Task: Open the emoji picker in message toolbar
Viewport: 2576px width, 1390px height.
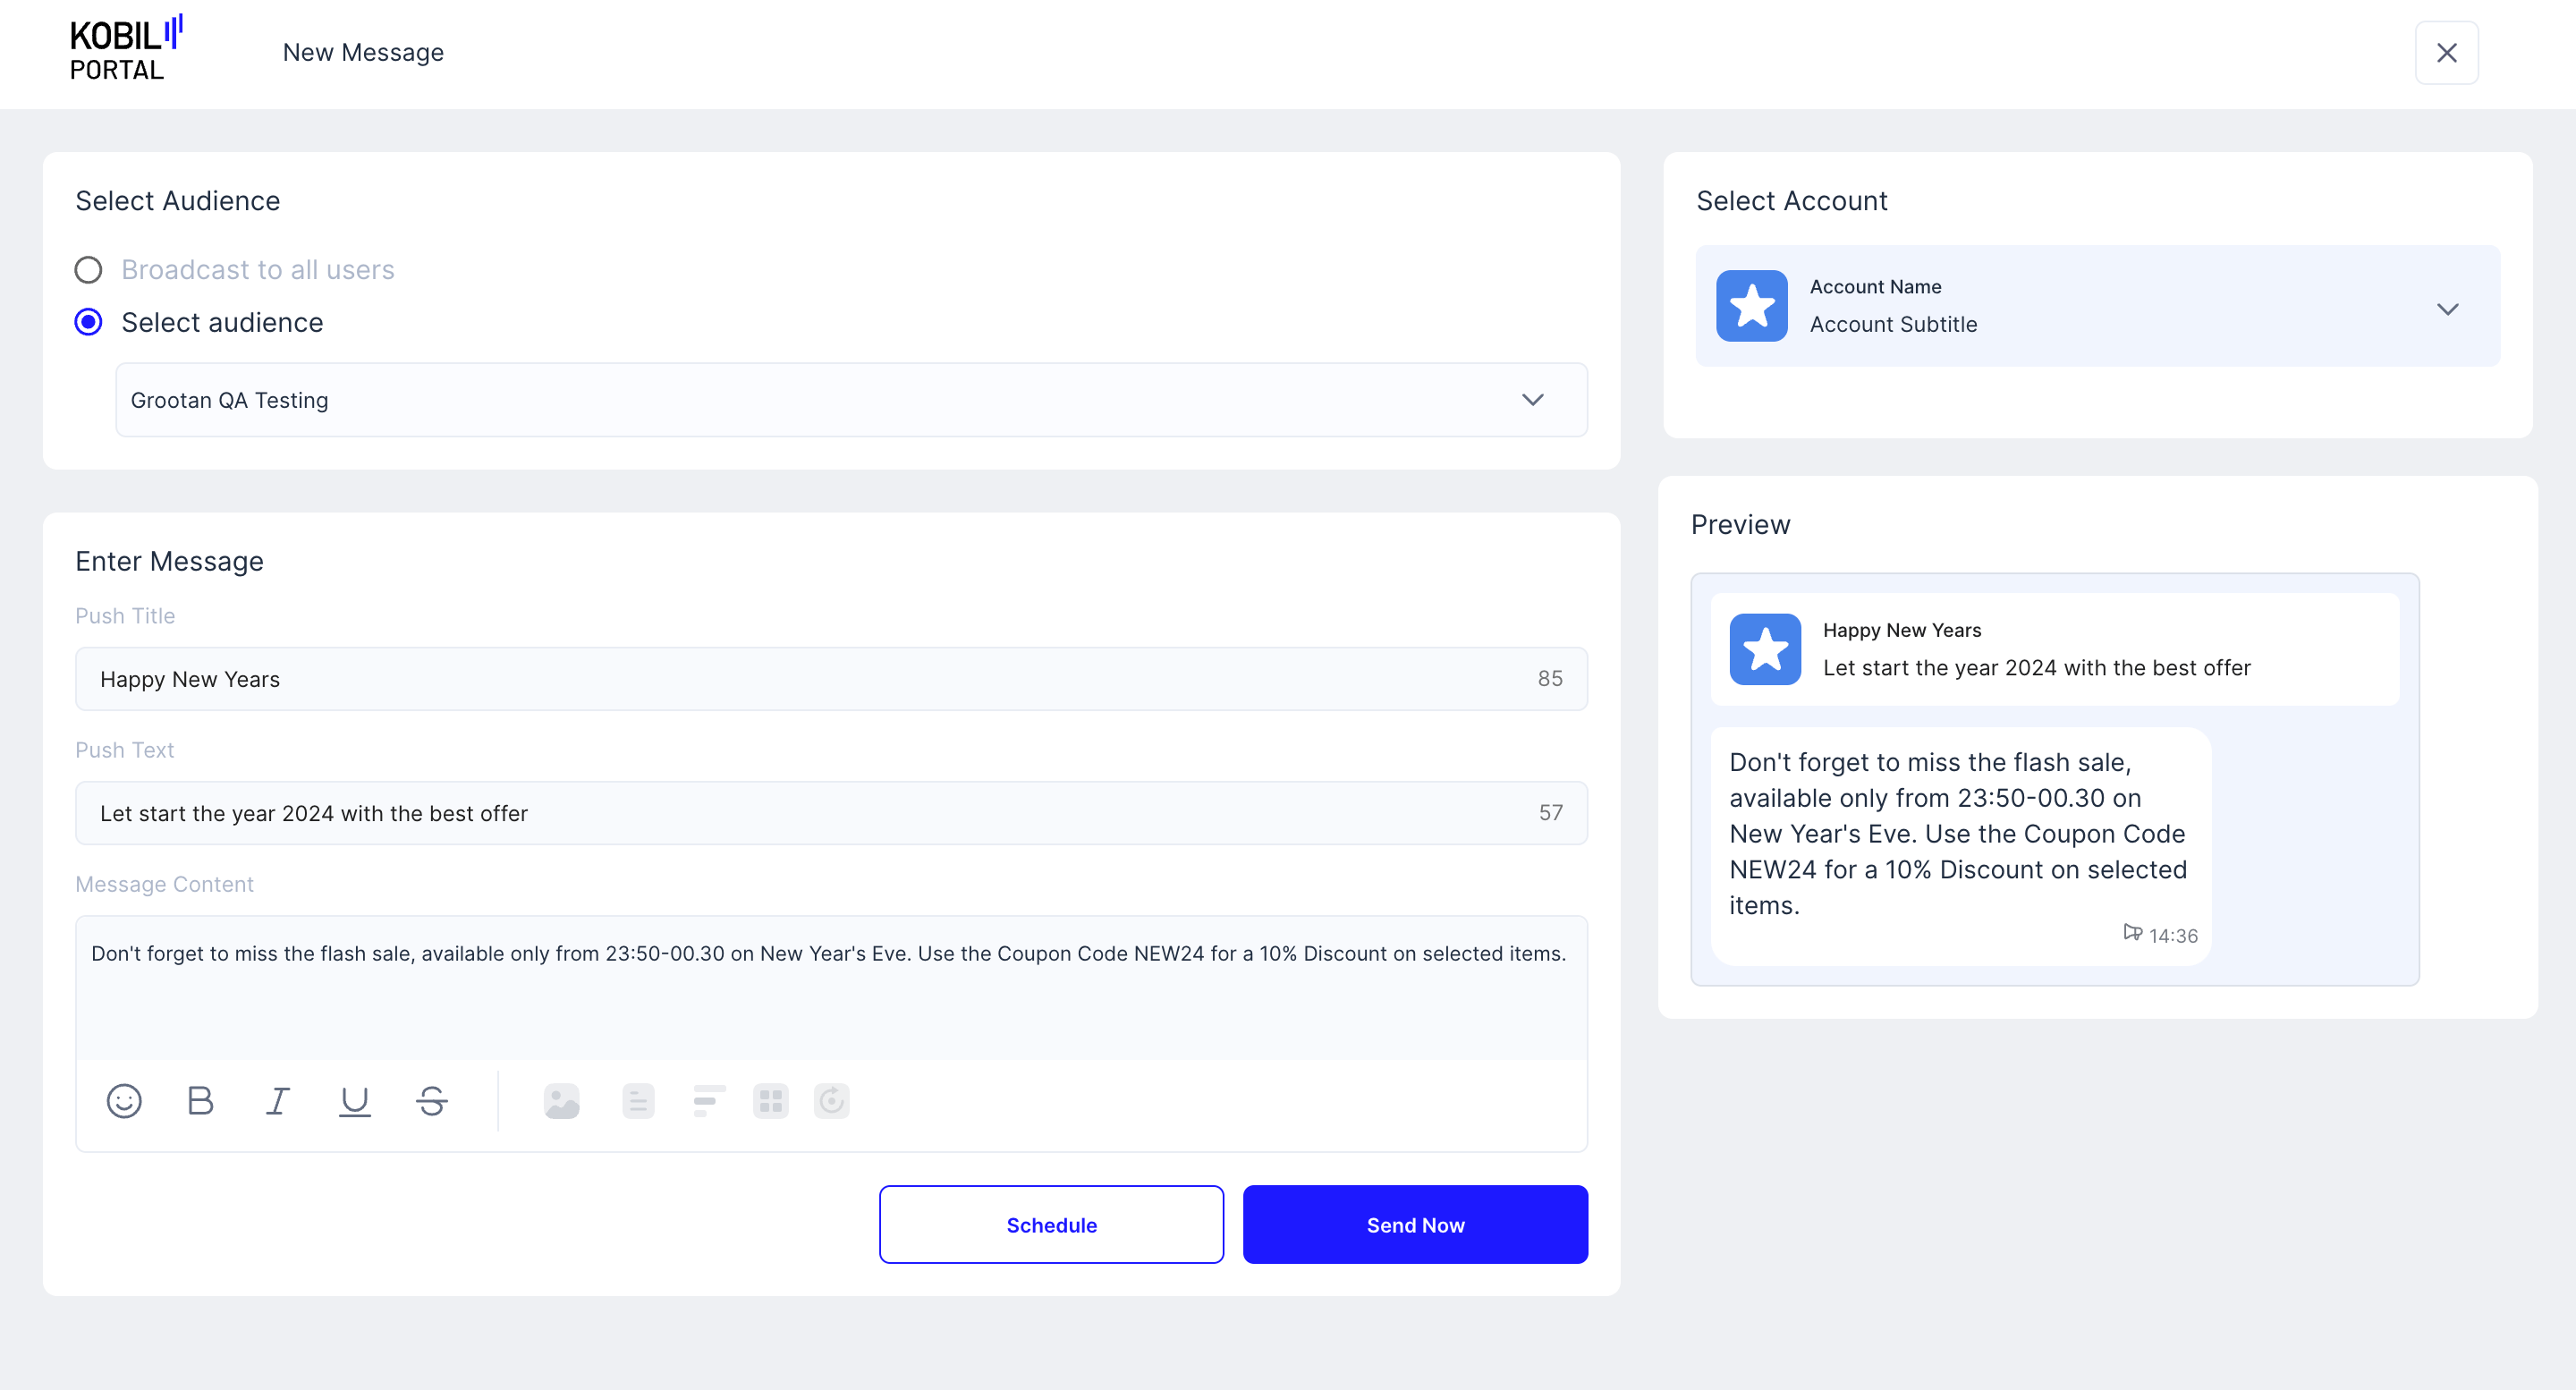Action: click(x=124, y=1101)
